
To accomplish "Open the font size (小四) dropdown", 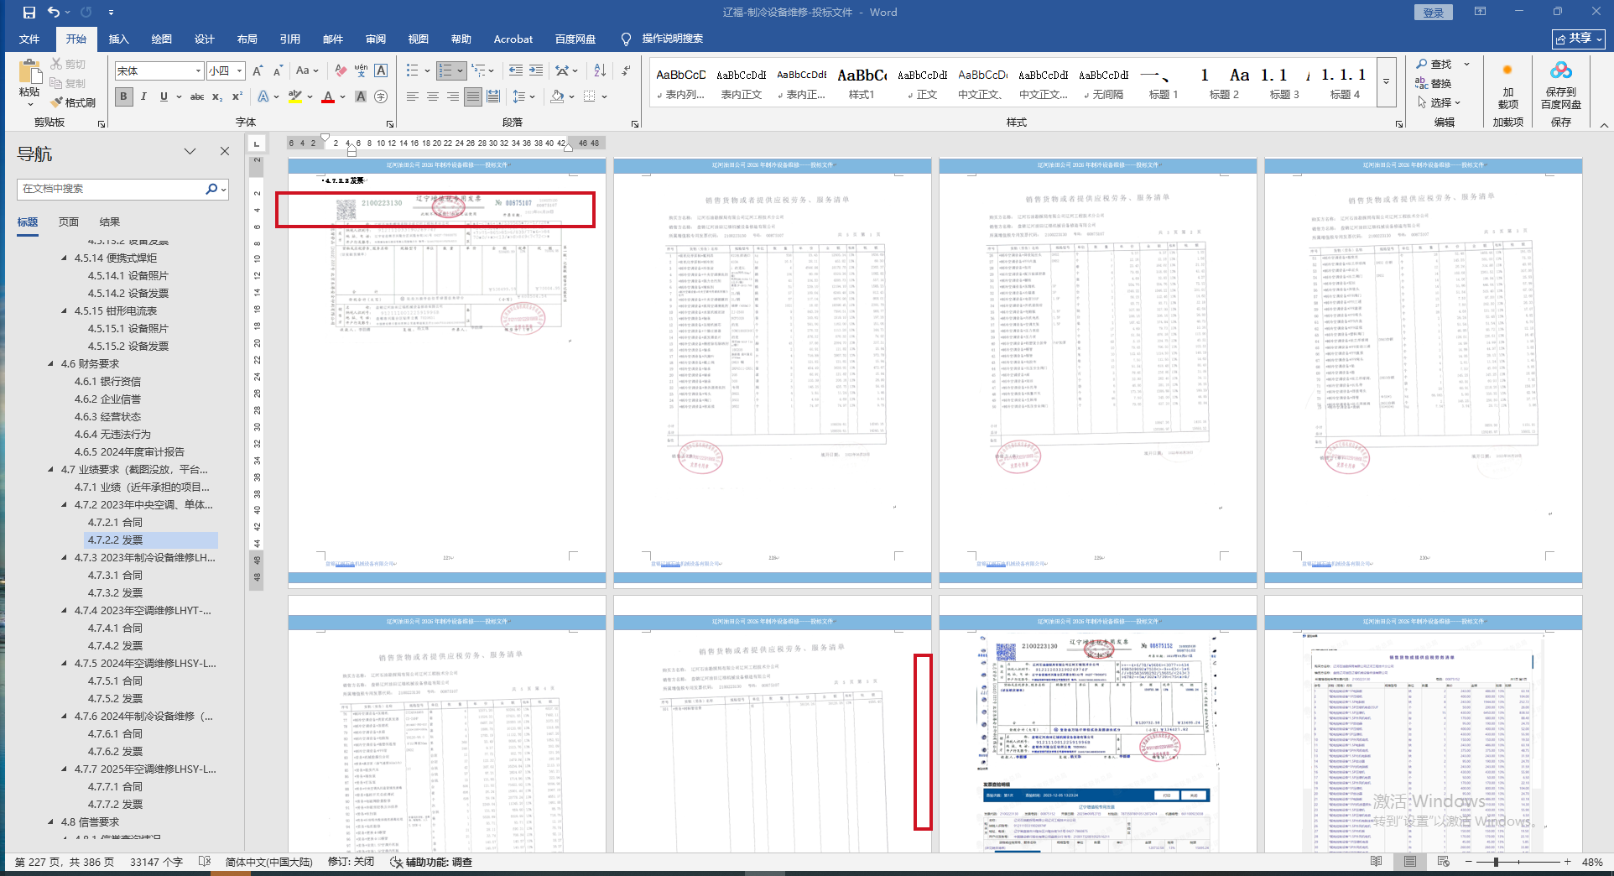I will pyautogui.click(x=239, y=71).
